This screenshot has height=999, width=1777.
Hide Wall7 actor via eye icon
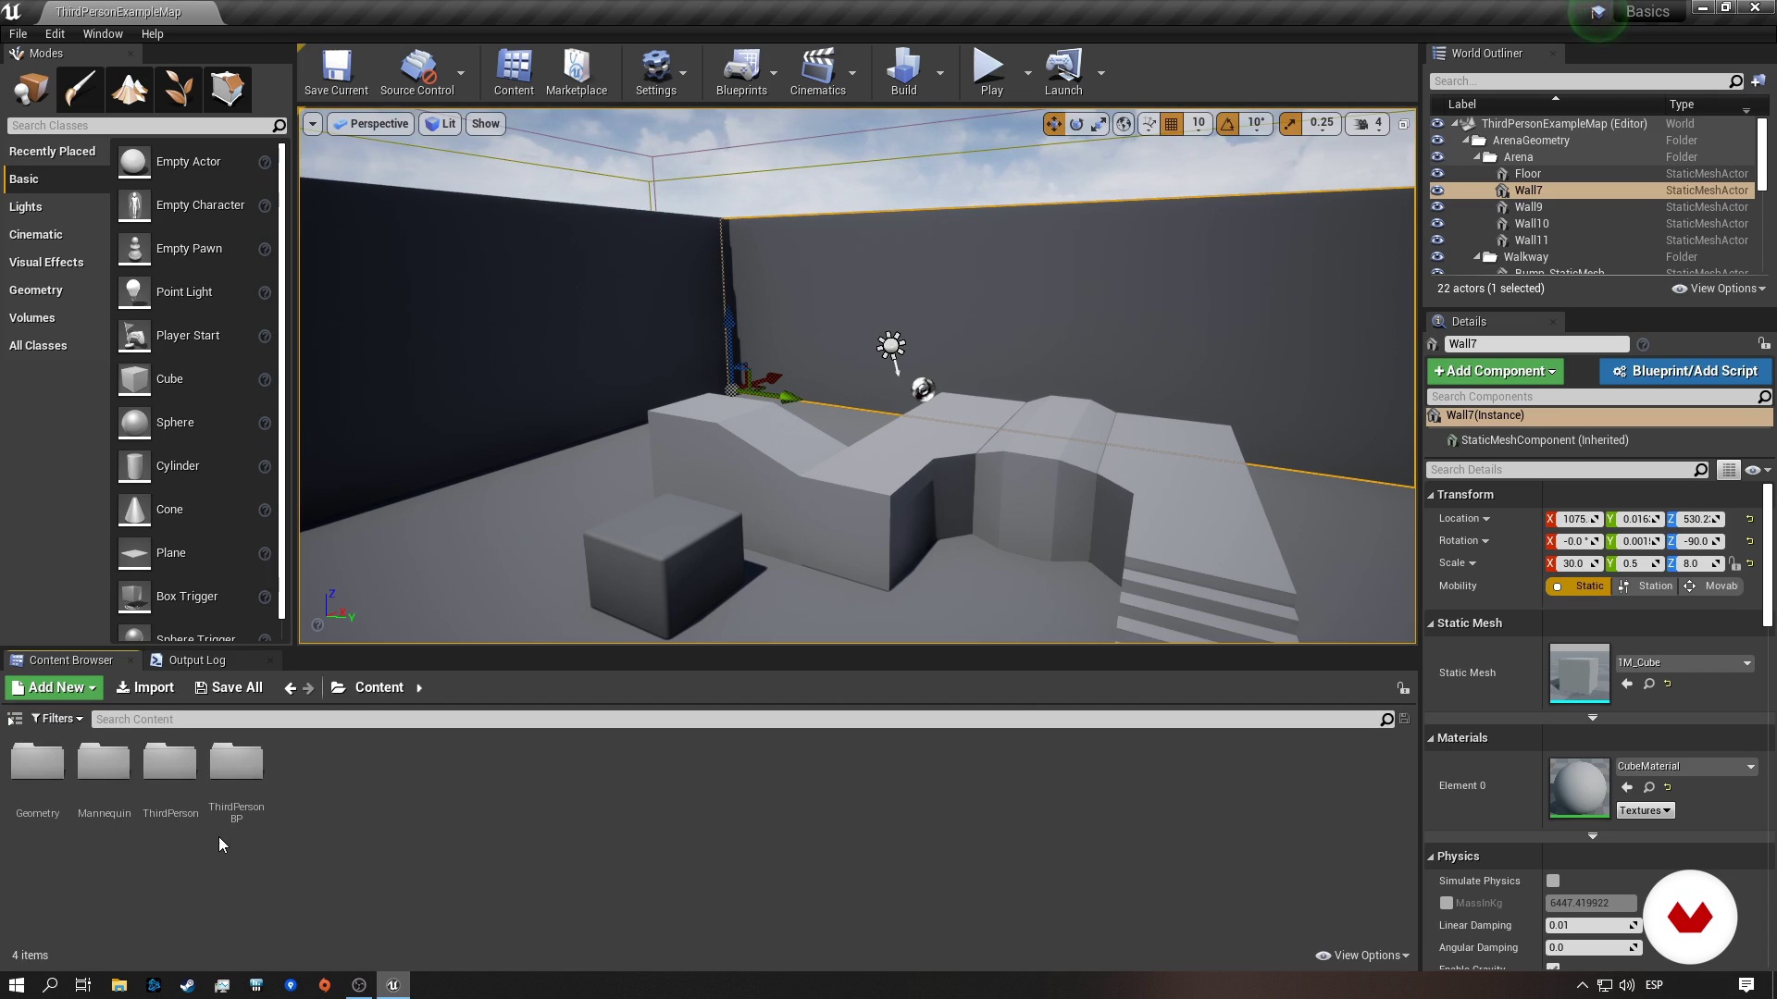point(1437,191)
